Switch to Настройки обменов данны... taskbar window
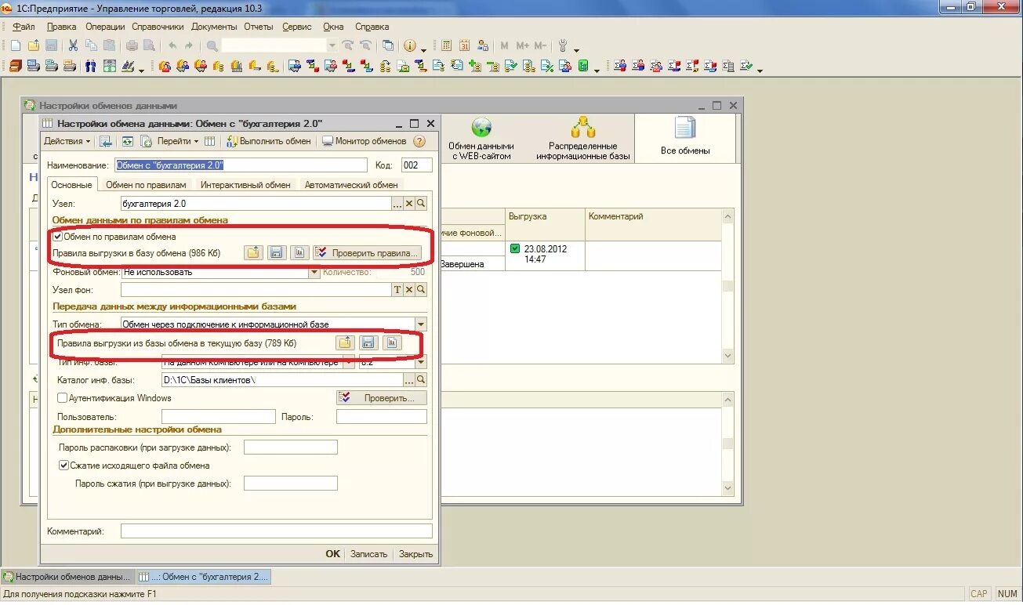This screenshot has height=605, width=1023. tap(67, 577)
